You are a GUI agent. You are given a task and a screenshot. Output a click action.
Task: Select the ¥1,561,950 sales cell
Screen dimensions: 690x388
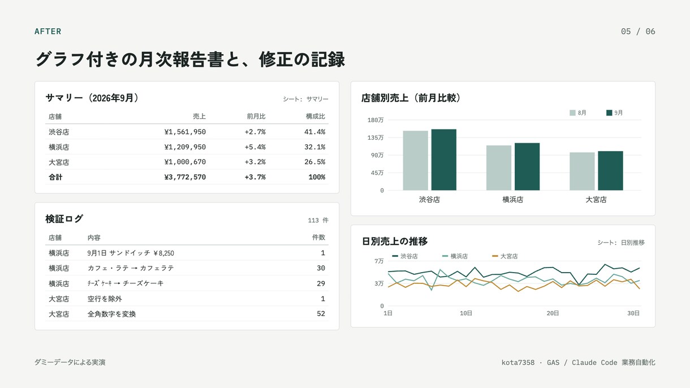(x=185, y=132)
